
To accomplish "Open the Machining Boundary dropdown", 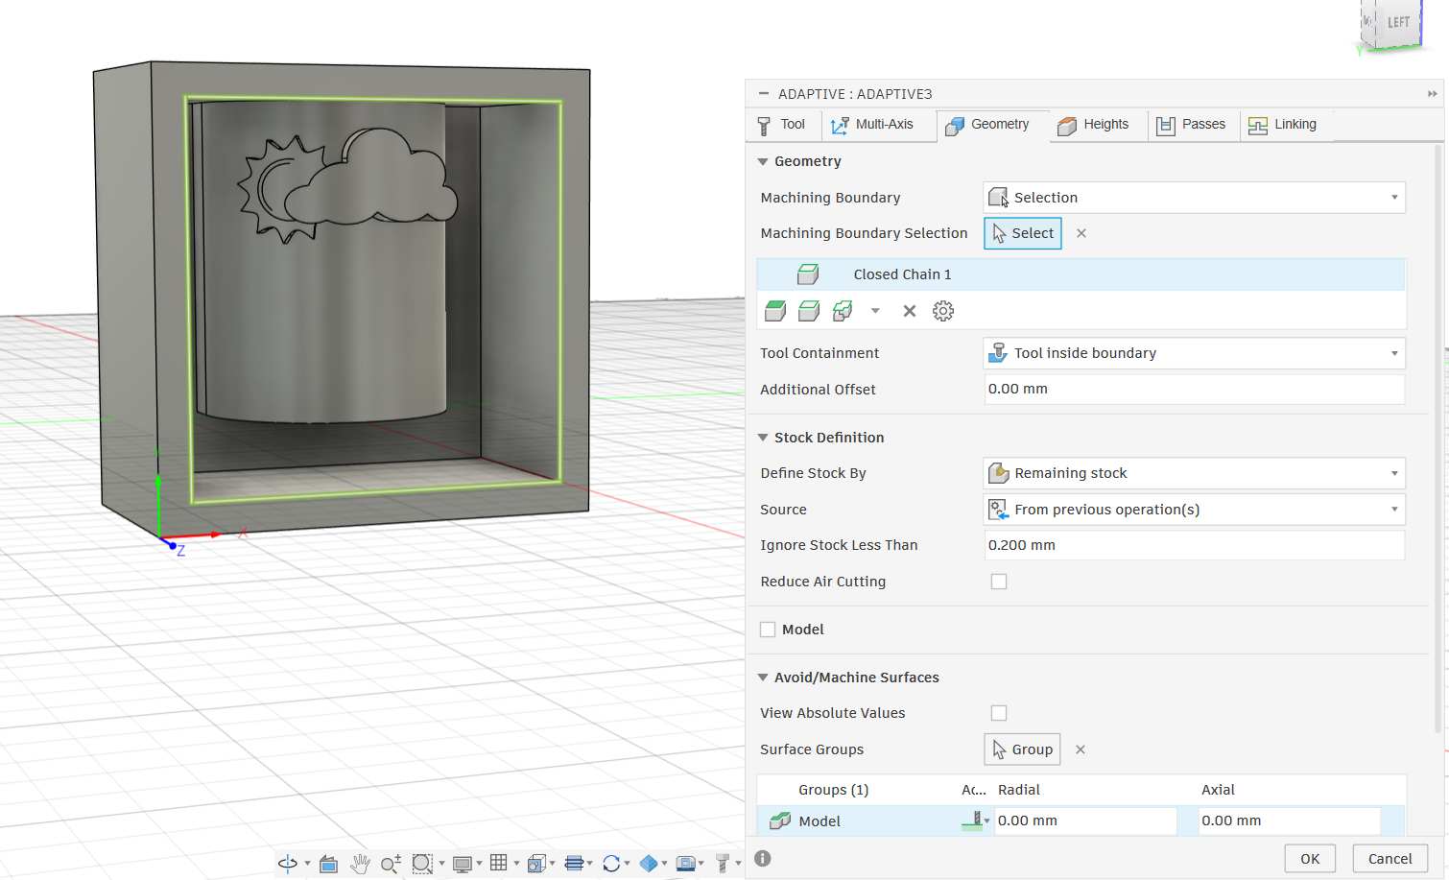I will [x=1194, y=198].
